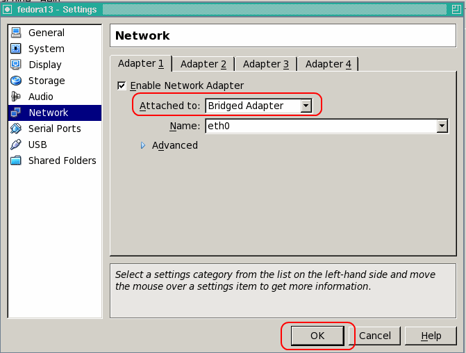Switch to the Adapter 2 tab
This screenshot has height=353, width=466.
(203, 64)
